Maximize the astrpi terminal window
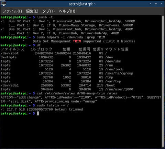 coord(156,4)
